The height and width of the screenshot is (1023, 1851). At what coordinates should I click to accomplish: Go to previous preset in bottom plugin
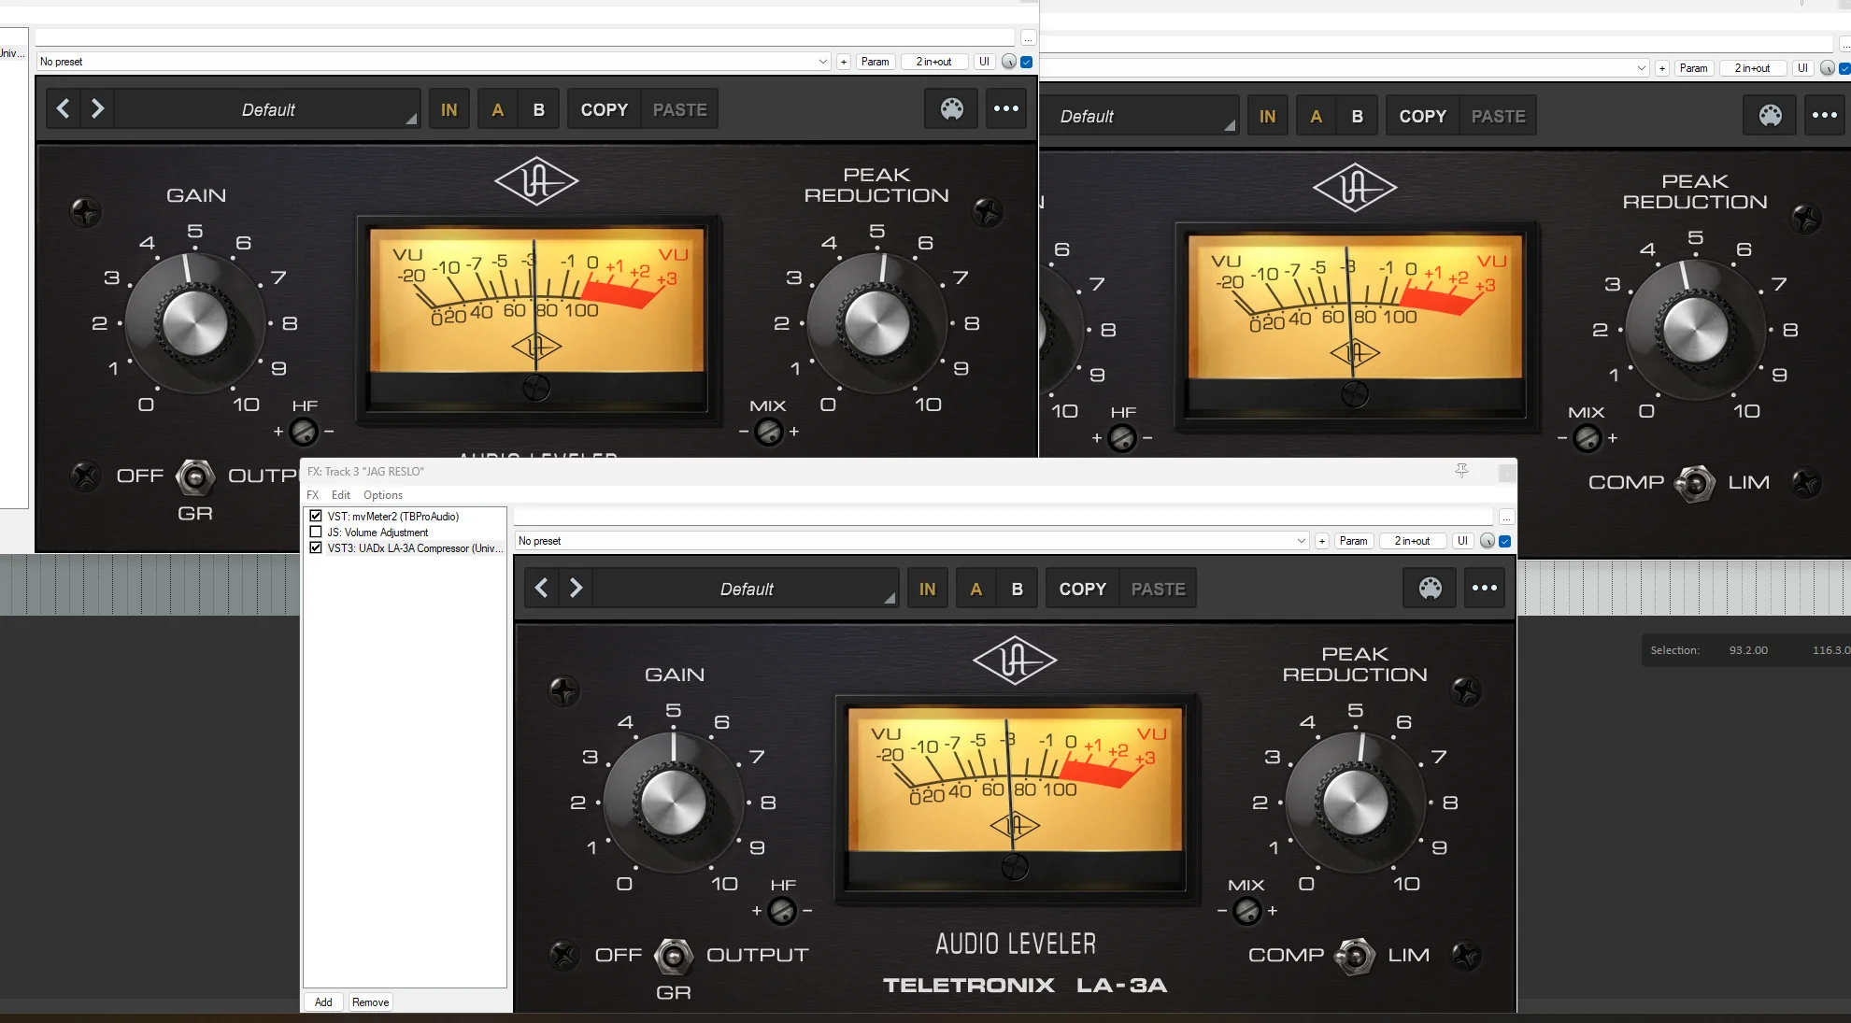pos(542,589)
